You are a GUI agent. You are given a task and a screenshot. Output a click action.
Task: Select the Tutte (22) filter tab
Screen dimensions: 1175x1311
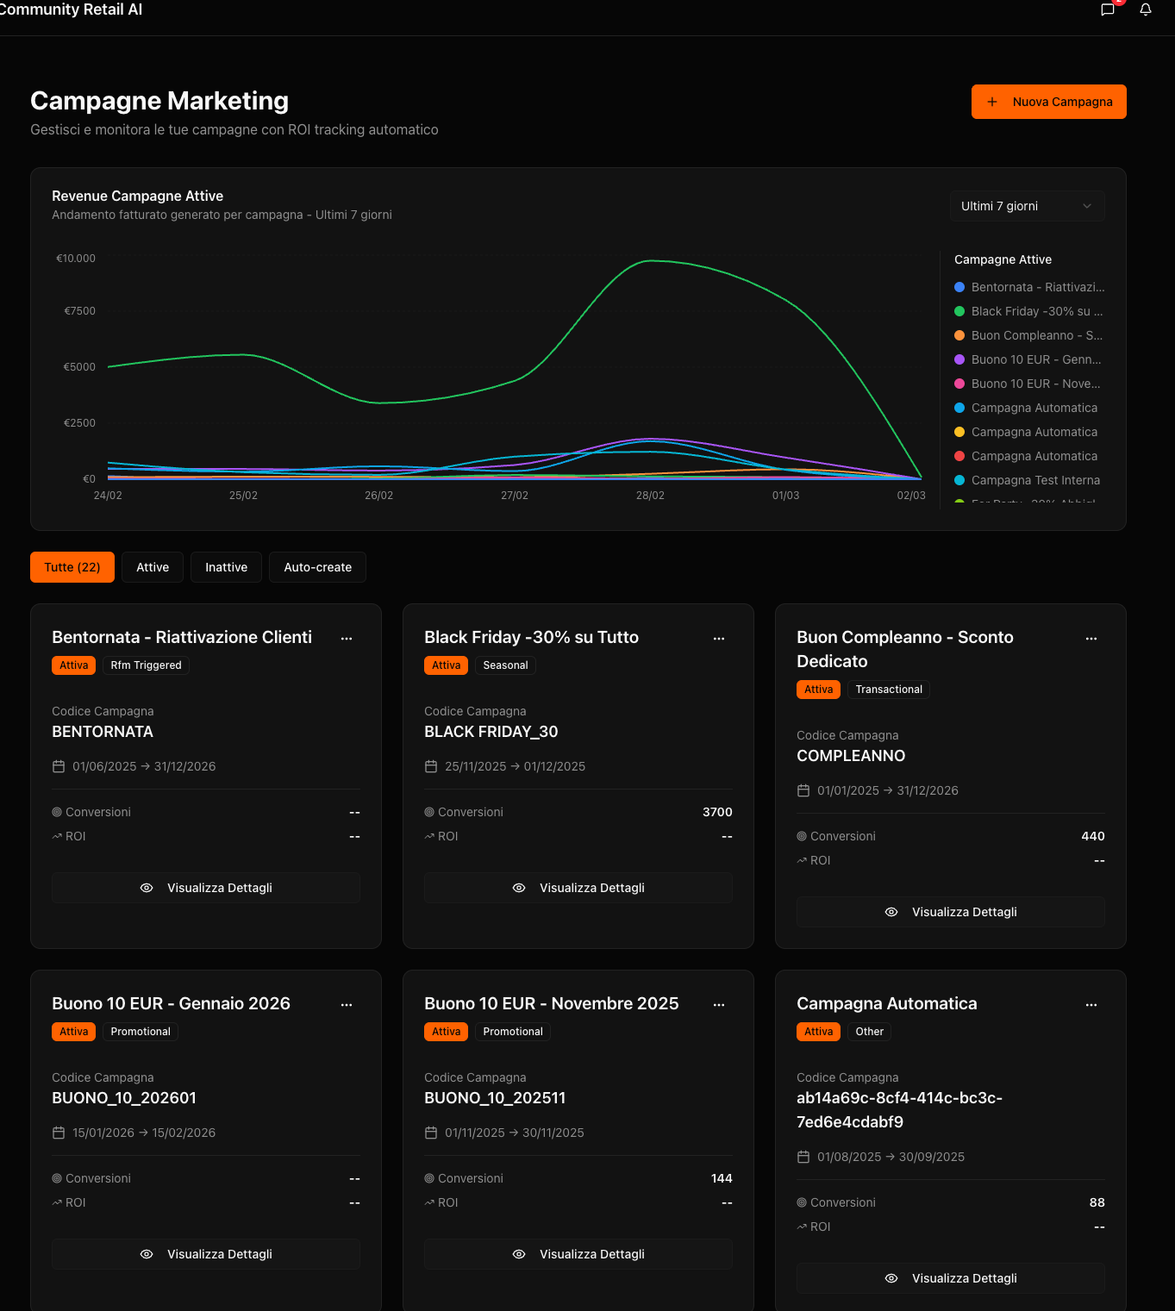(x=72, y=567)
